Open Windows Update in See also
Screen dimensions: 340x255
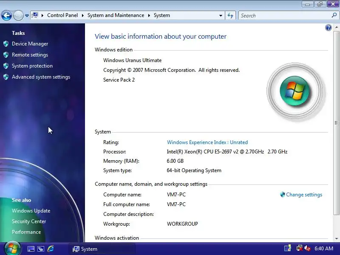31,211
